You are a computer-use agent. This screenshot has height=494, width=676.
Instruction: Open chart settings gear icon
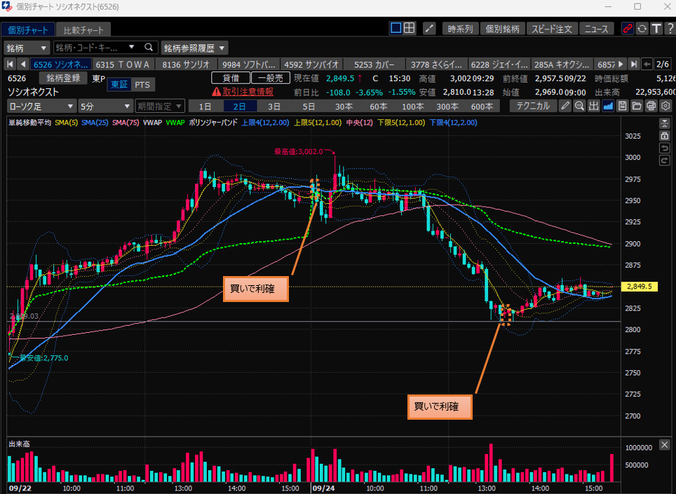tap(665, 107)
